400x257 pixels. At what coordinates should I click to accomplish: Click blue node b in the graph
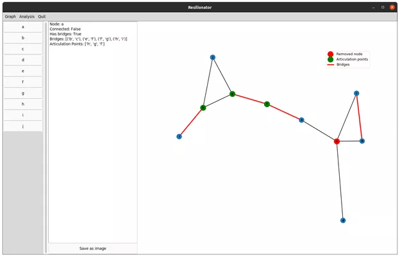tap(362, 141)
